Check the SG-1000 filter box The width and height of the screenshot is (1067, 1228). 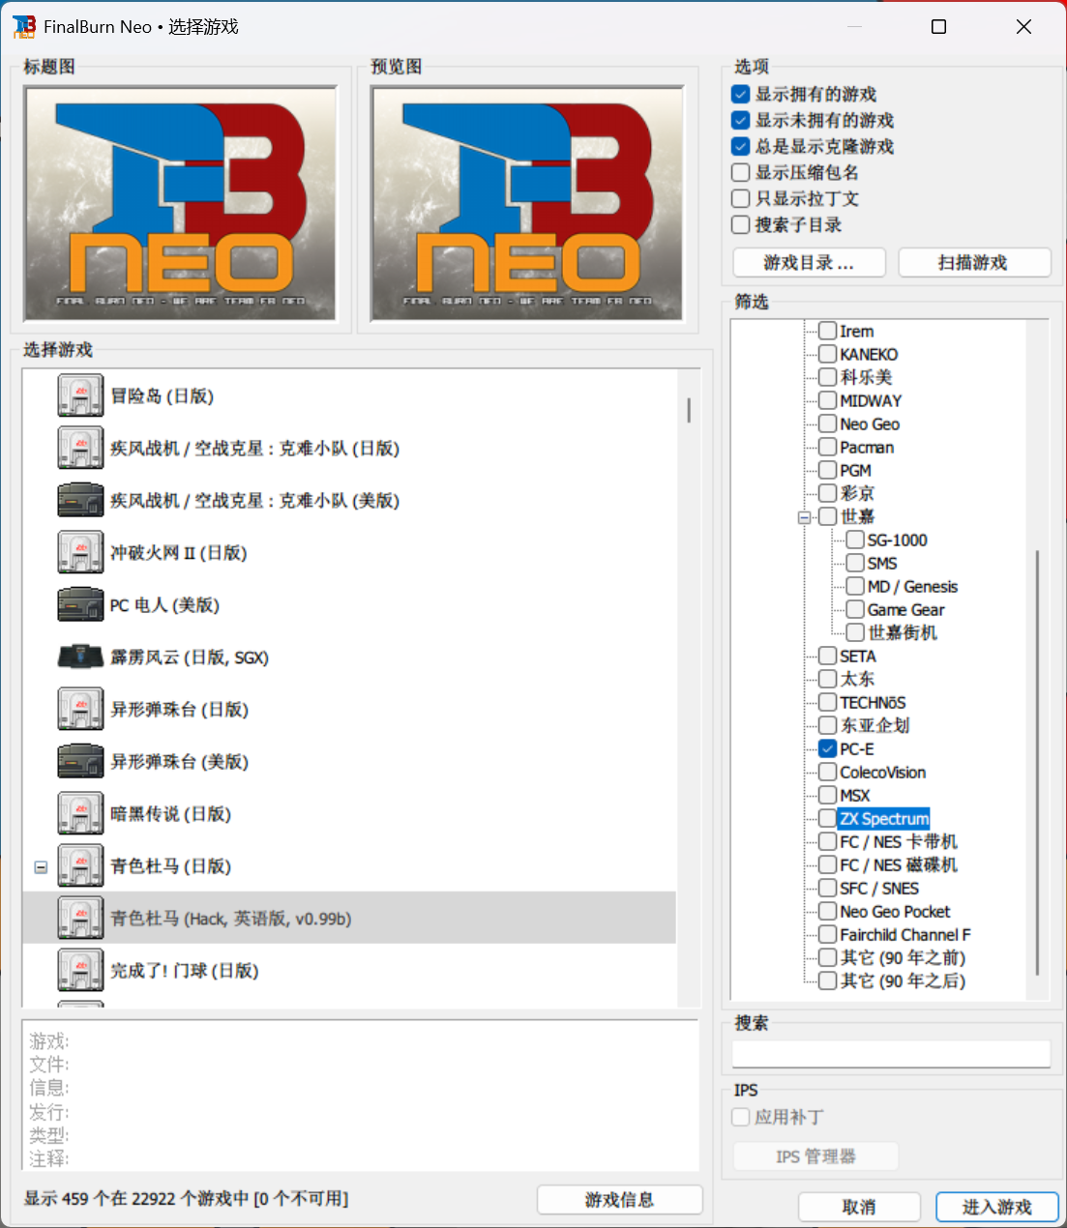(854, 540)
